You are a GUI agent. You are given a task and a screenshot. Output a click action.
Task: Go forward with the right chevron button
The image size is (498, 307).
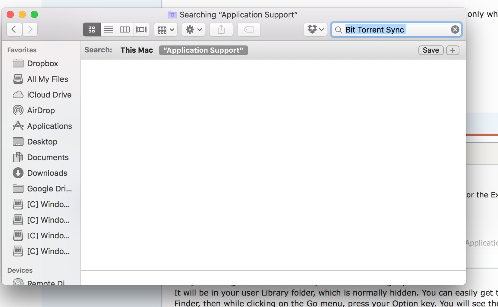pyautogui.click(x=30, y=29)
